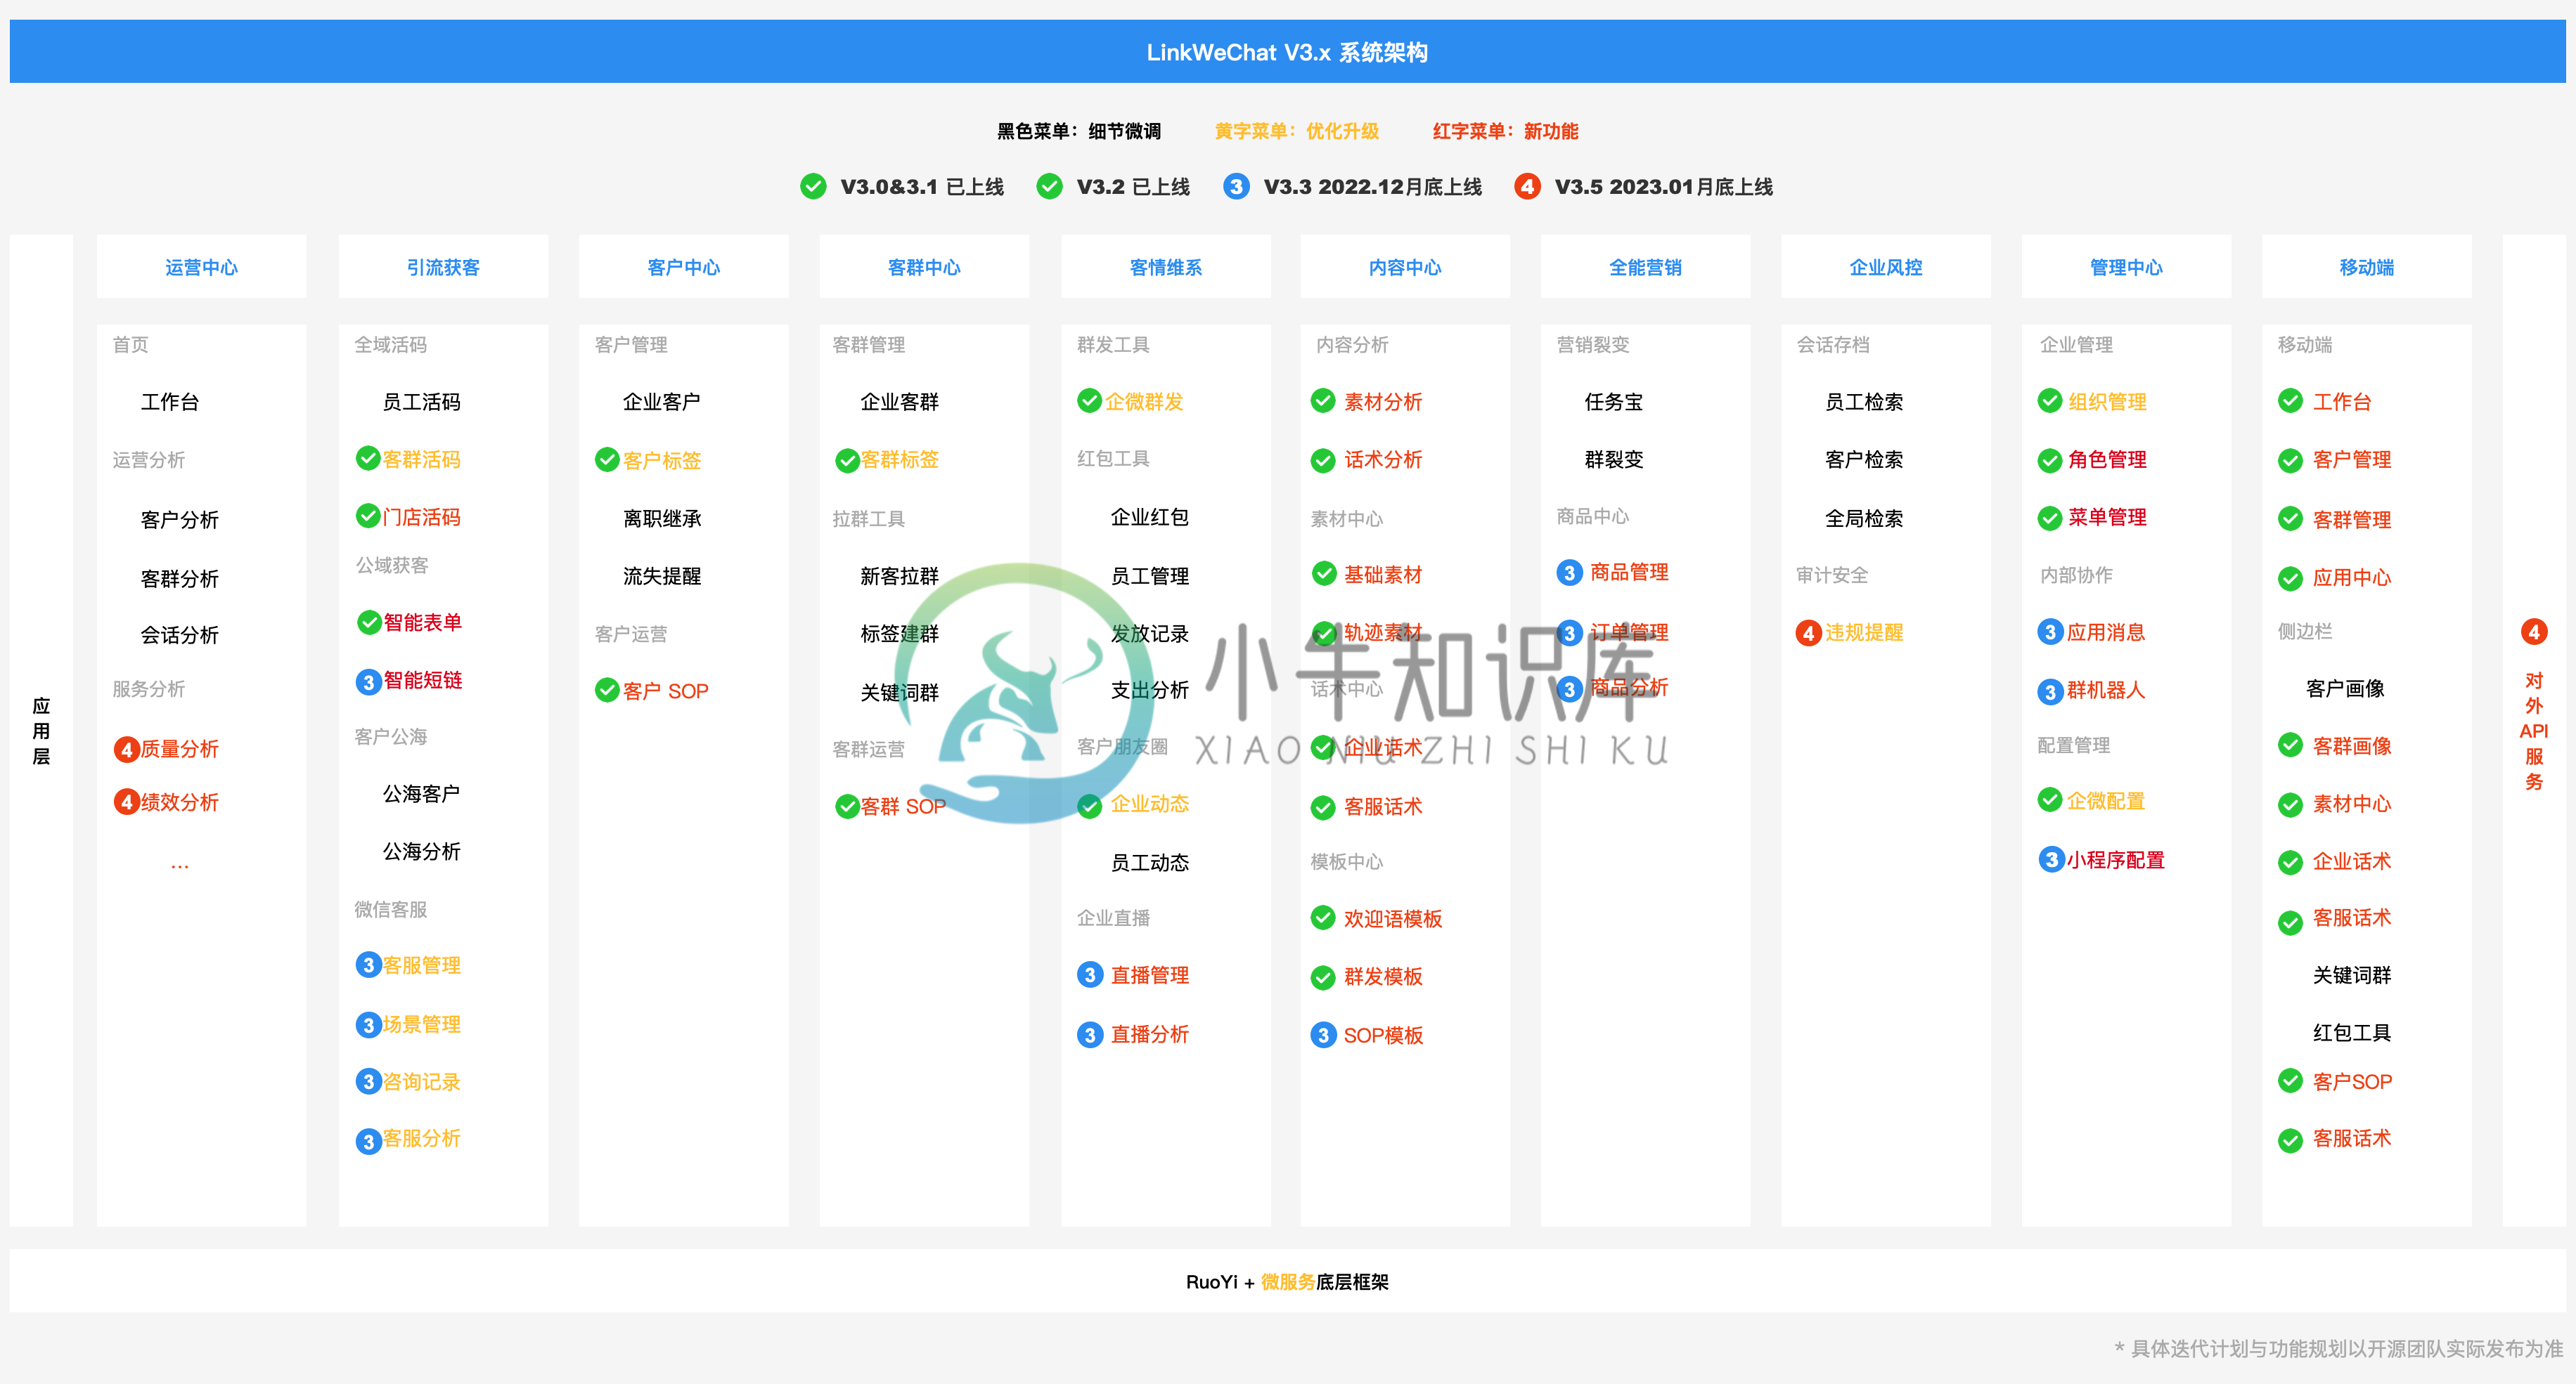This screenshot has width=2576, height=1384.
Task: Click the blue 3 badge beside SOP模板
Action: pyautogui.click(x=1323, y=1036)
